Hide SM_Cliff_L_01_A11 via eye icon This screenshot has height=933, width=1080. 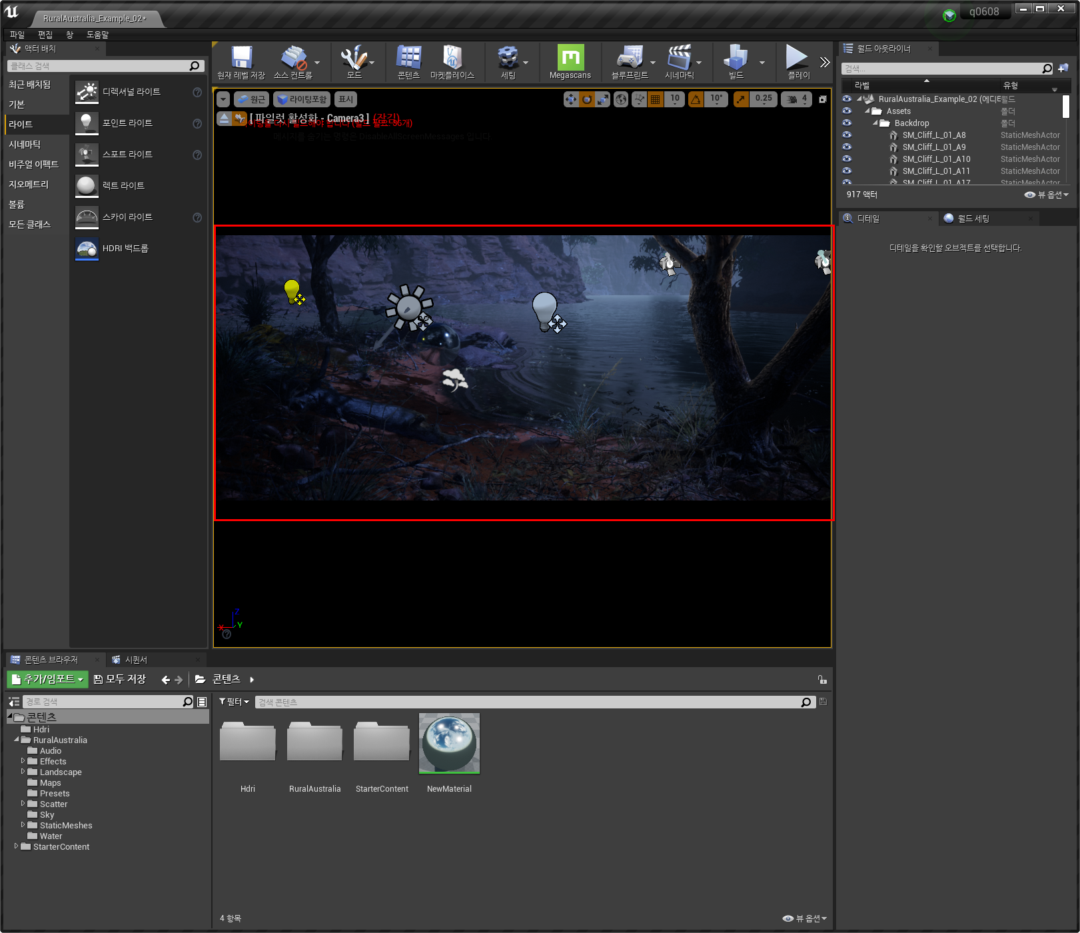coord(847,171)
